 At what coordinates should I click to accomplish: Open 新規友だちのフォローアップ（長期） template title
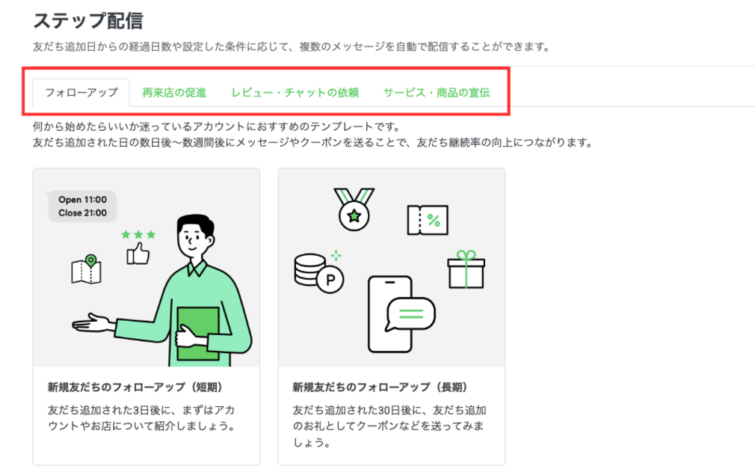380,387
